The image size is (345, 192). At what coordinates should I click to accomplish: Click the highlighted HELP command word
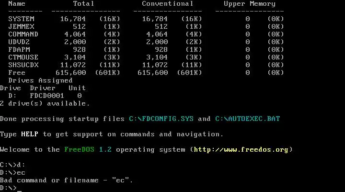coord(30,134)
